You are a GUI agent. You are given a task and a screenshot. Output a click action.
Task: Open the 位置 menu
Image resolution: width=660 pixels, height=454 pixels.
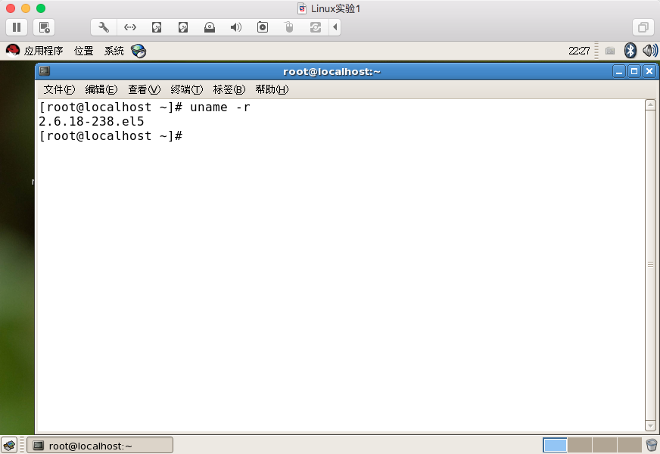pyautogui.click(x=84, y=51)
